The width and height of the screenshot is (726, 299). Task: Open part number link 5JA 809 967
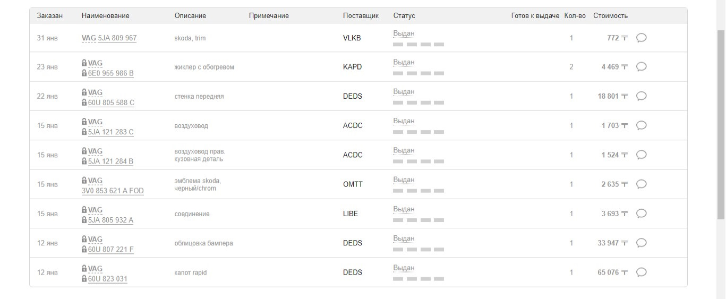(x=117, y=38)
